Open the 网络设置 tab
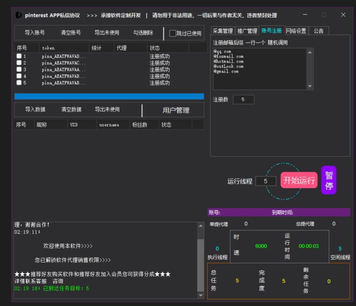Image resolution: width=356 pixels, height=306 pixels. coord(296,31)
